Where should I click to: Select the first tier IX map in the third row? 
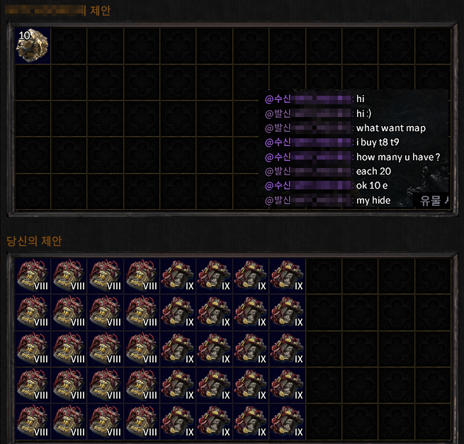(178, 349)
